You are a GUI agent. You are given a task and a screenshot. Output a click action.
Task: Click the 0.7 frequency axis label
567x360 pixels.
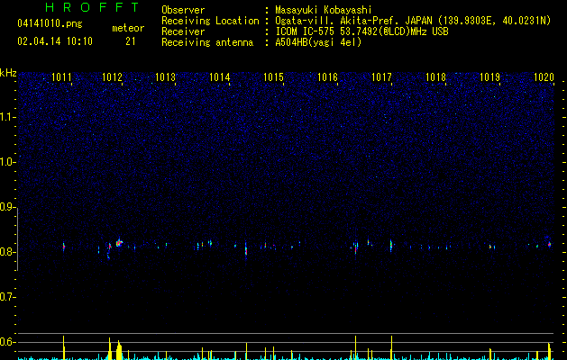(7, 297)
